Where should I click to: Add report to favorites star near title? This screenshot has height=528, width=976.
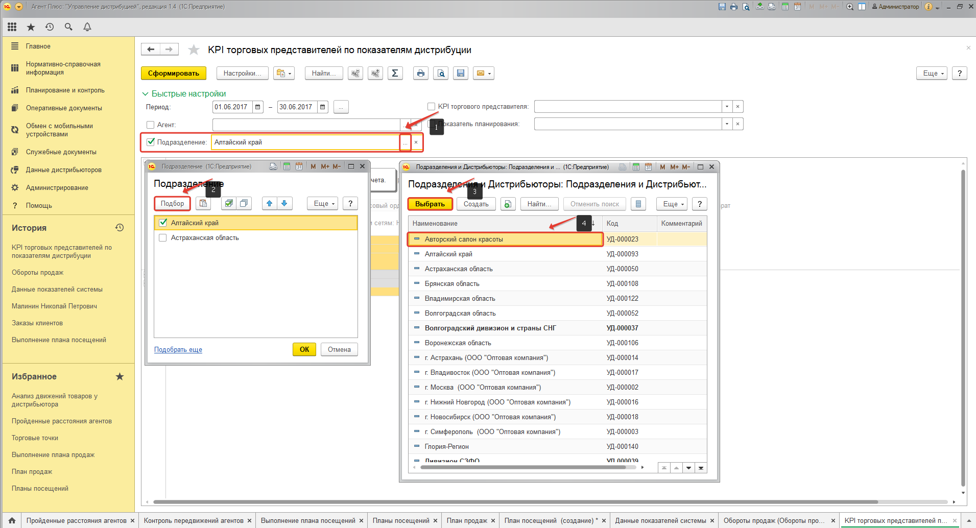[x=194, y=50]
